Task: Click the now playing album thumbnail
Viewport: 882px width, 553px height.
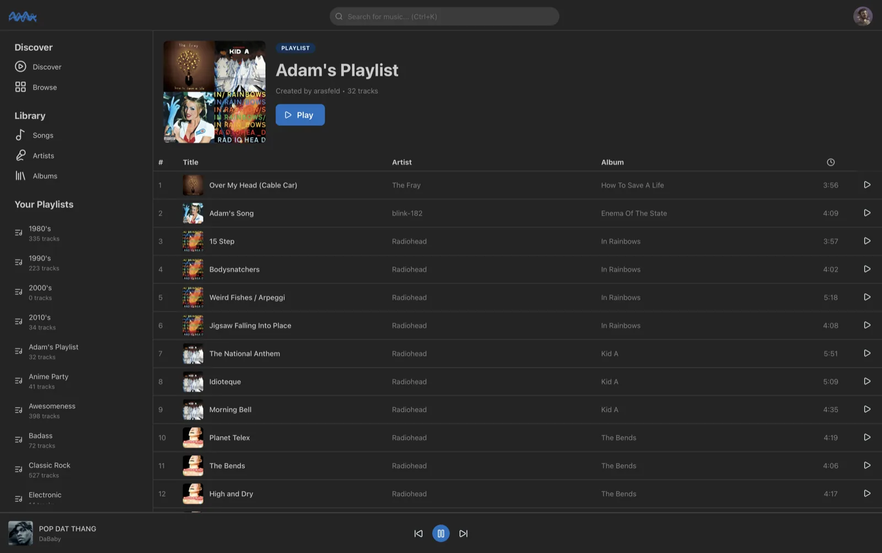Action: pyautogui.click(x=20, y=533)
